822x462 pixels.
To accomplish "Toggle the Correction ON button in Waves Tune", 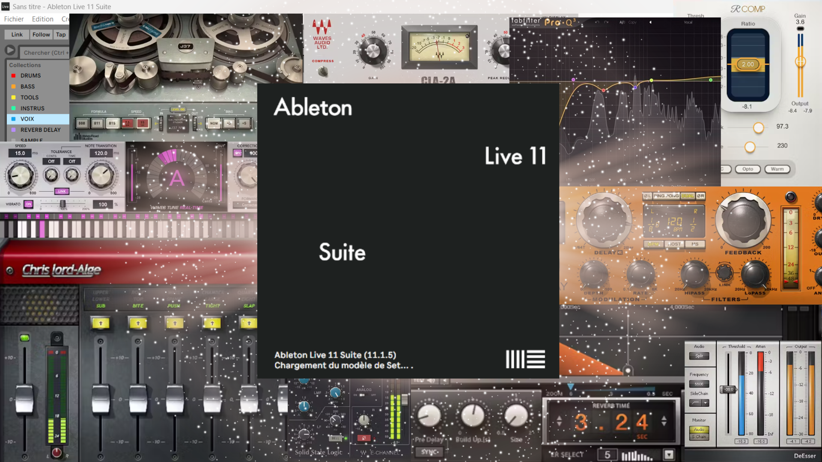I will [238, 153].
